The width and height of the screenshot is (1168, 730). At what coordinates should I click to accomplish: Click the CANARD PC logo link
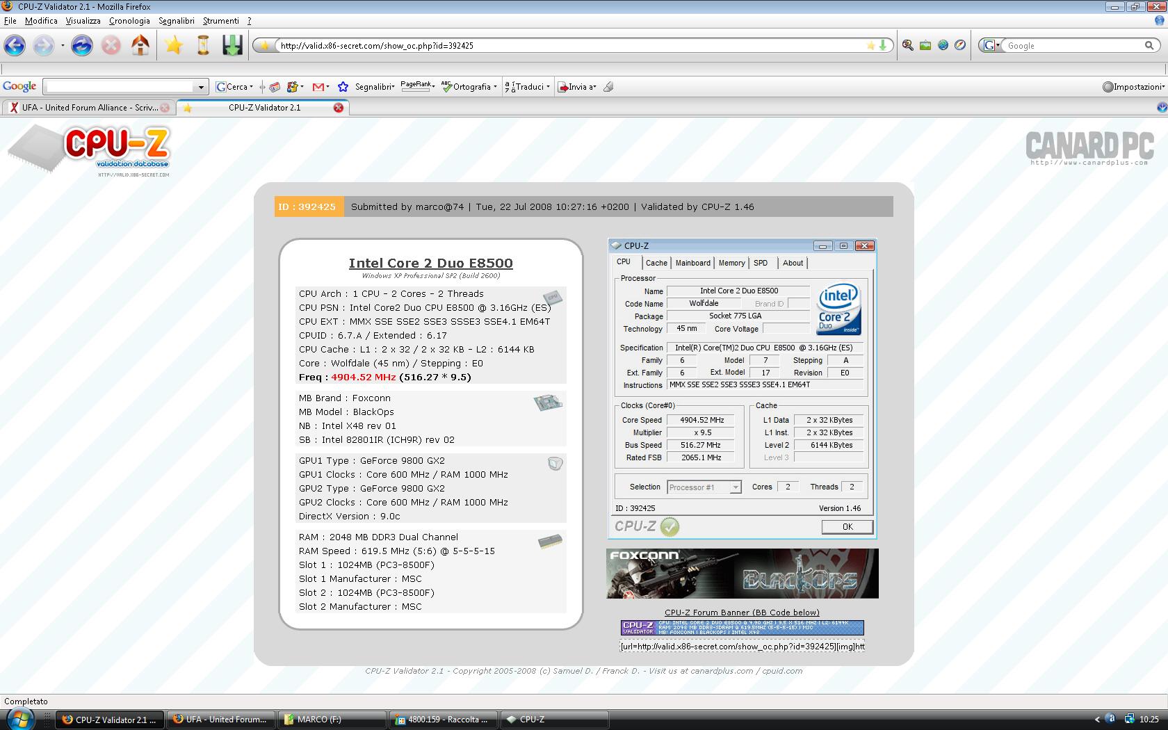coord(1089,149)
